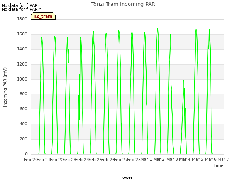This screenshot has width=247, height=185.
Task: Click the Feb 27 x-axis date label
Action: click(121, 160)
